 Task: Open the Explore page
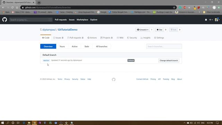click(x=94, y=20)
